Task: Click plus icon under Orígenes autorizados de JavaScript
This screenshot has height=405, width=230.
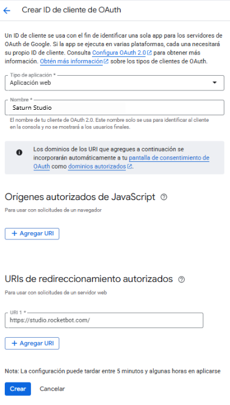Action: (x=15, y=233)
